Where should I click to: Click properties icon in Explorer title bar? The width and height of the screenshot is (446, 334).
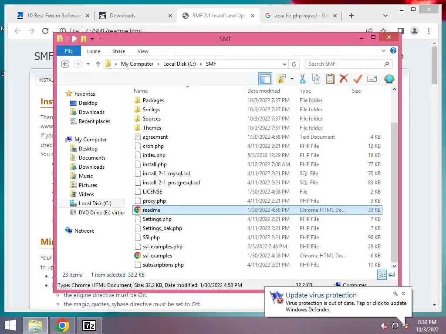(74, 39)
